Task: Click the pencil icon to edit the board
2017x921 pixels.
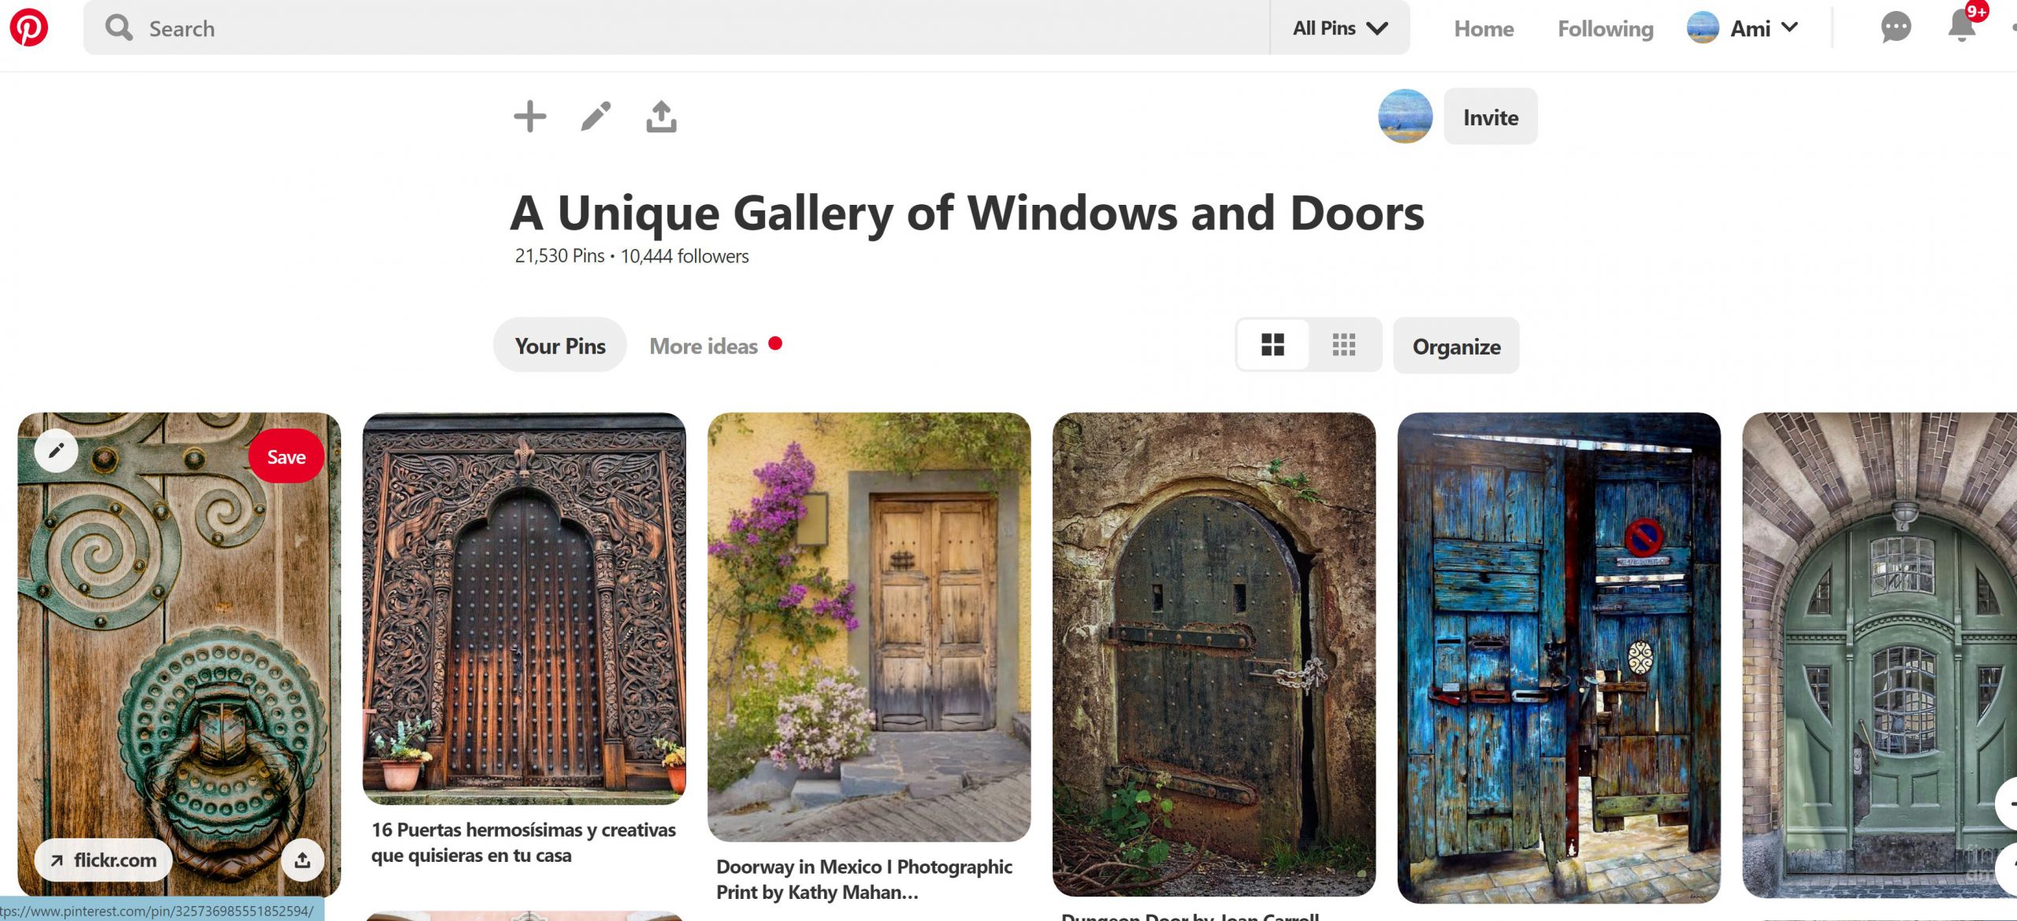Action: (596, 117)
